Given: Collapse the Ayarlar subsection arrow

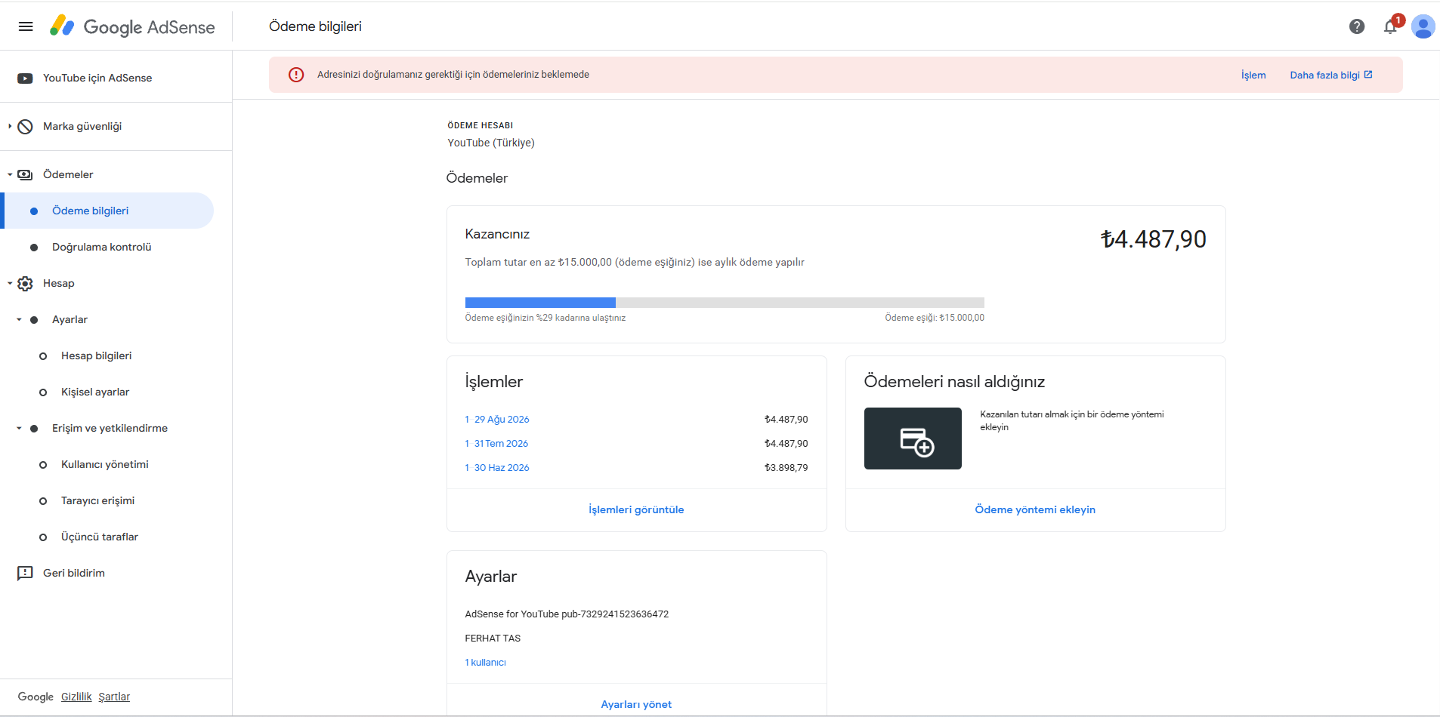Looking at the screenshot, I should tap(19, 320).
